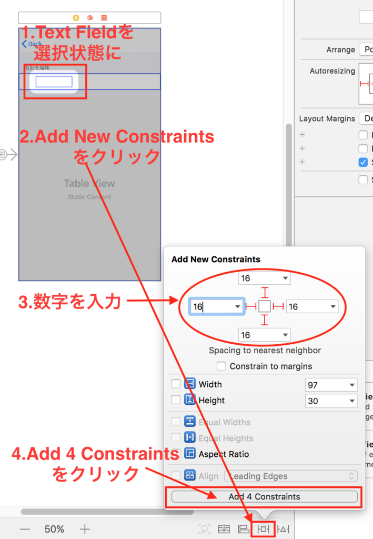Open the Arrange popup in the inspector

[366, 49]
